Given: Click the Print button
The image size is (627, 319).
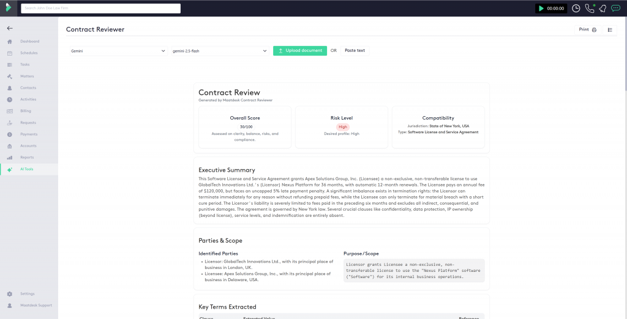Looking at the screenshot, I should pos(587,29).
